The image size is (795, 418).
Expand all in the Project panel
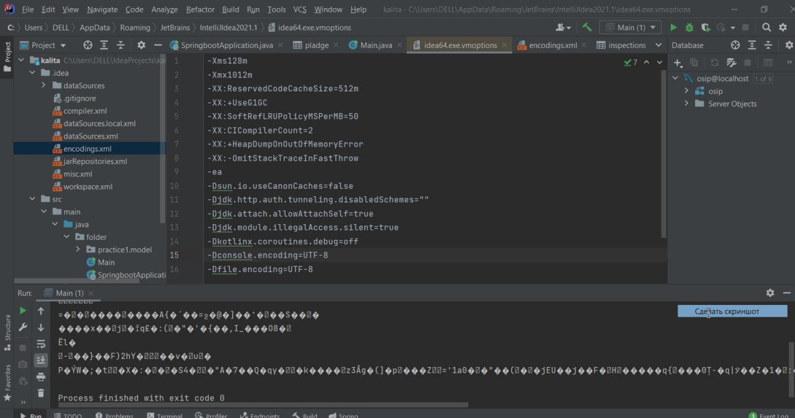[x=104, y=45]
